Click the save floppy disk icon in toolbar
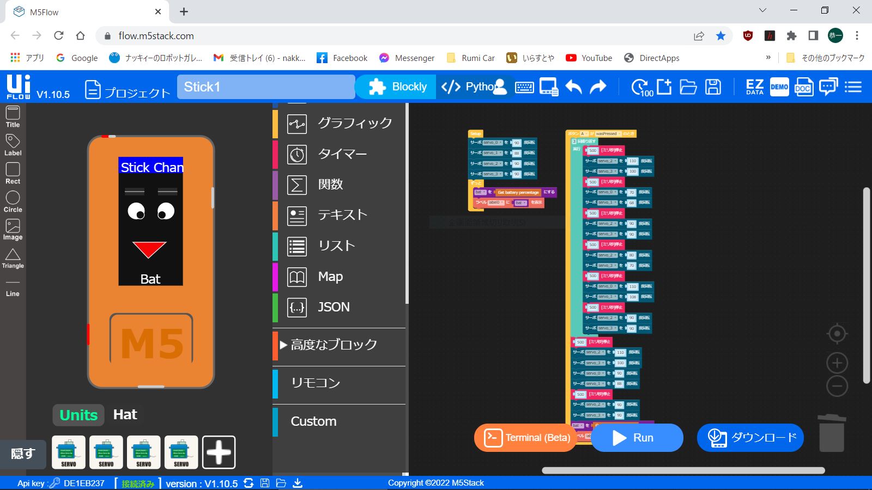The width and height of the screenshot is (872, 490). pos(713,87)
